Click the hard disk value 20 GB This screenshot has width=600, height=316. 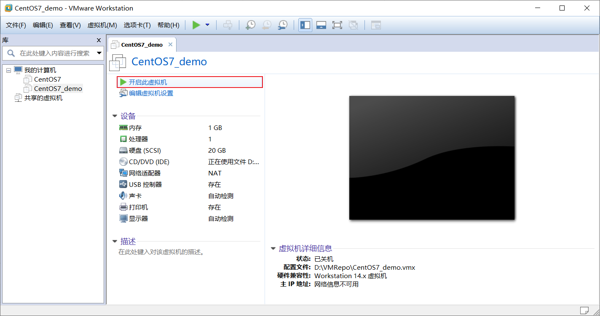click(x=217, y=150)
